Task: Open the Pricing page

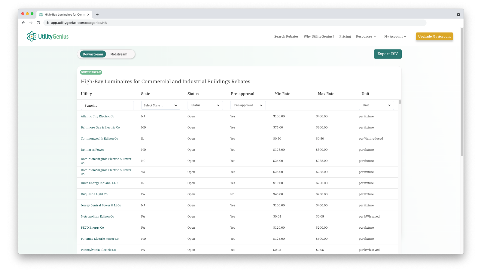Action: coord(345,36)
